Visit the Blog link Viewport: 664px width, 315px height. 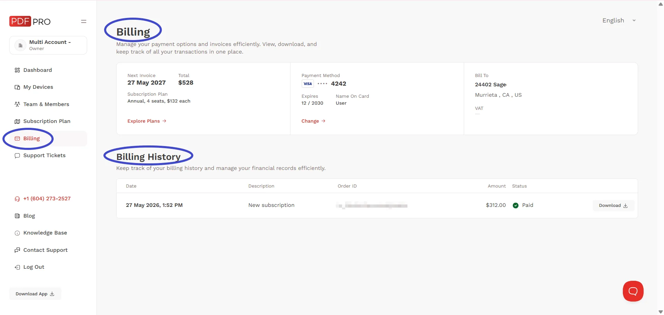(29, 216)
